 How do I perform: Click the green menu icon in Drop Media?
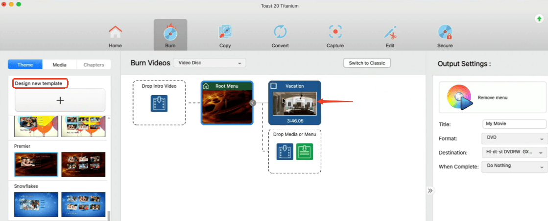(305, 151)
